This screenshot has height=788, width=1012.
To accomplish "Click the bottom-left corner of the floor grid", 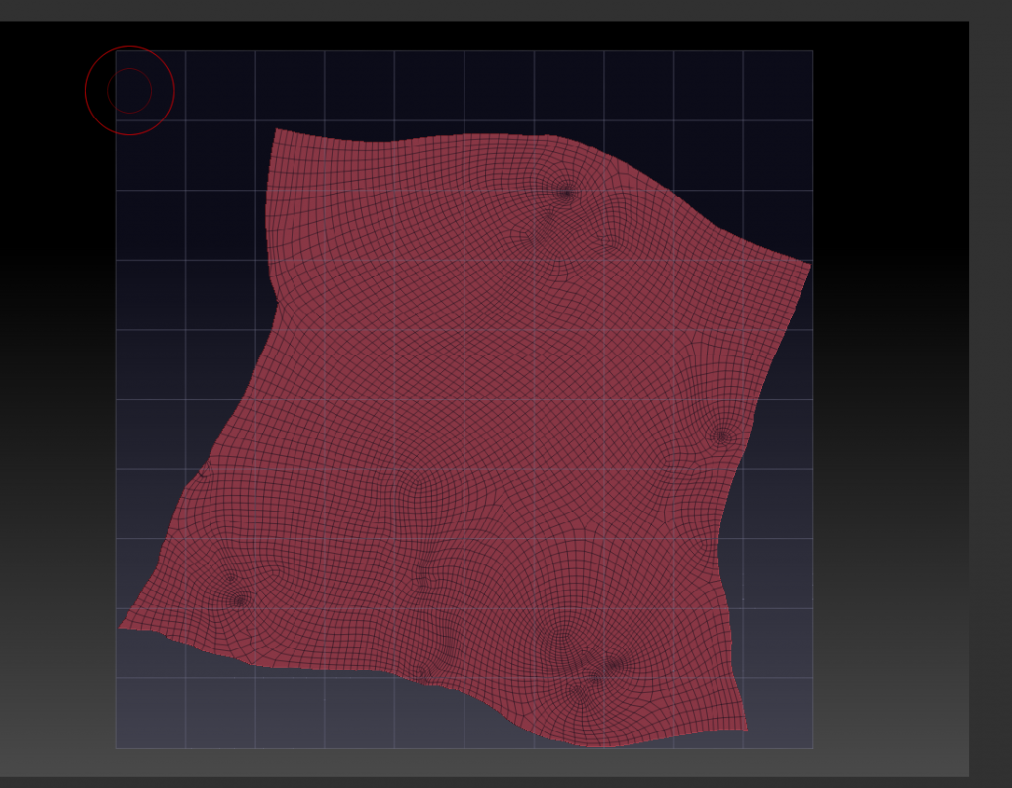I will coord(116,748).
